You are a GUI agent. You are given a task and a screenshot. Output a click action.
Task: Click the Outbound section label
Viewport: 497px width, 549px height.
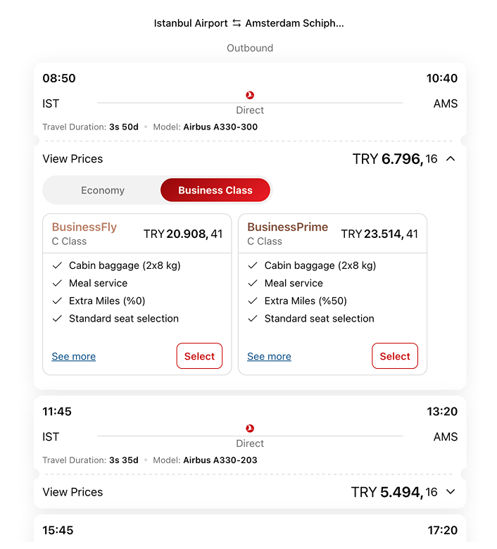coord(250,48)
